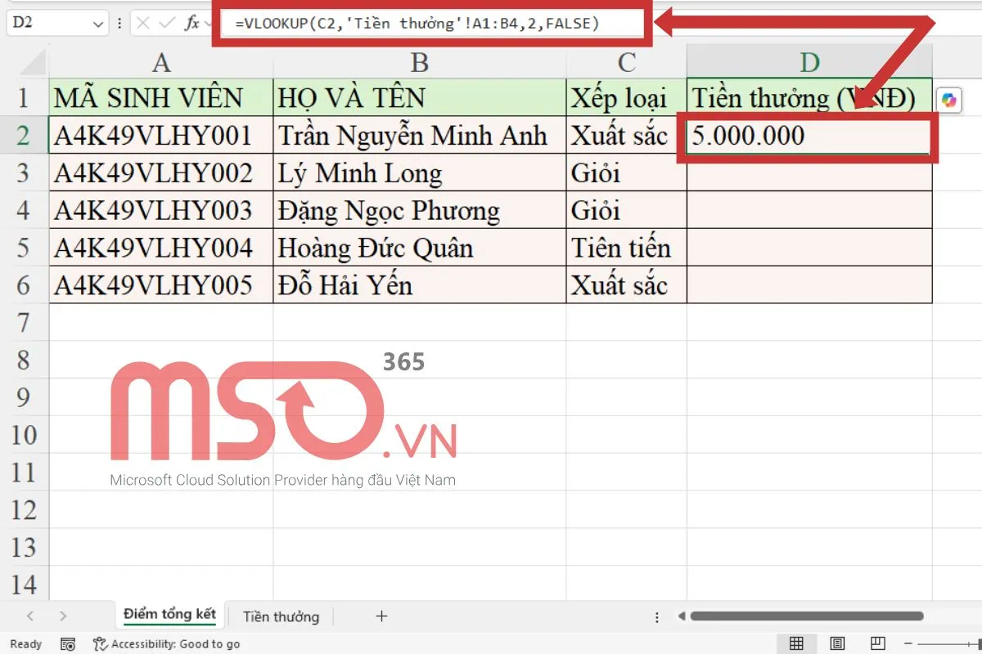982x654 pixels.
Task: Switch to the Tiền thưởng sheet tab
Action: (x=281, y=616)
